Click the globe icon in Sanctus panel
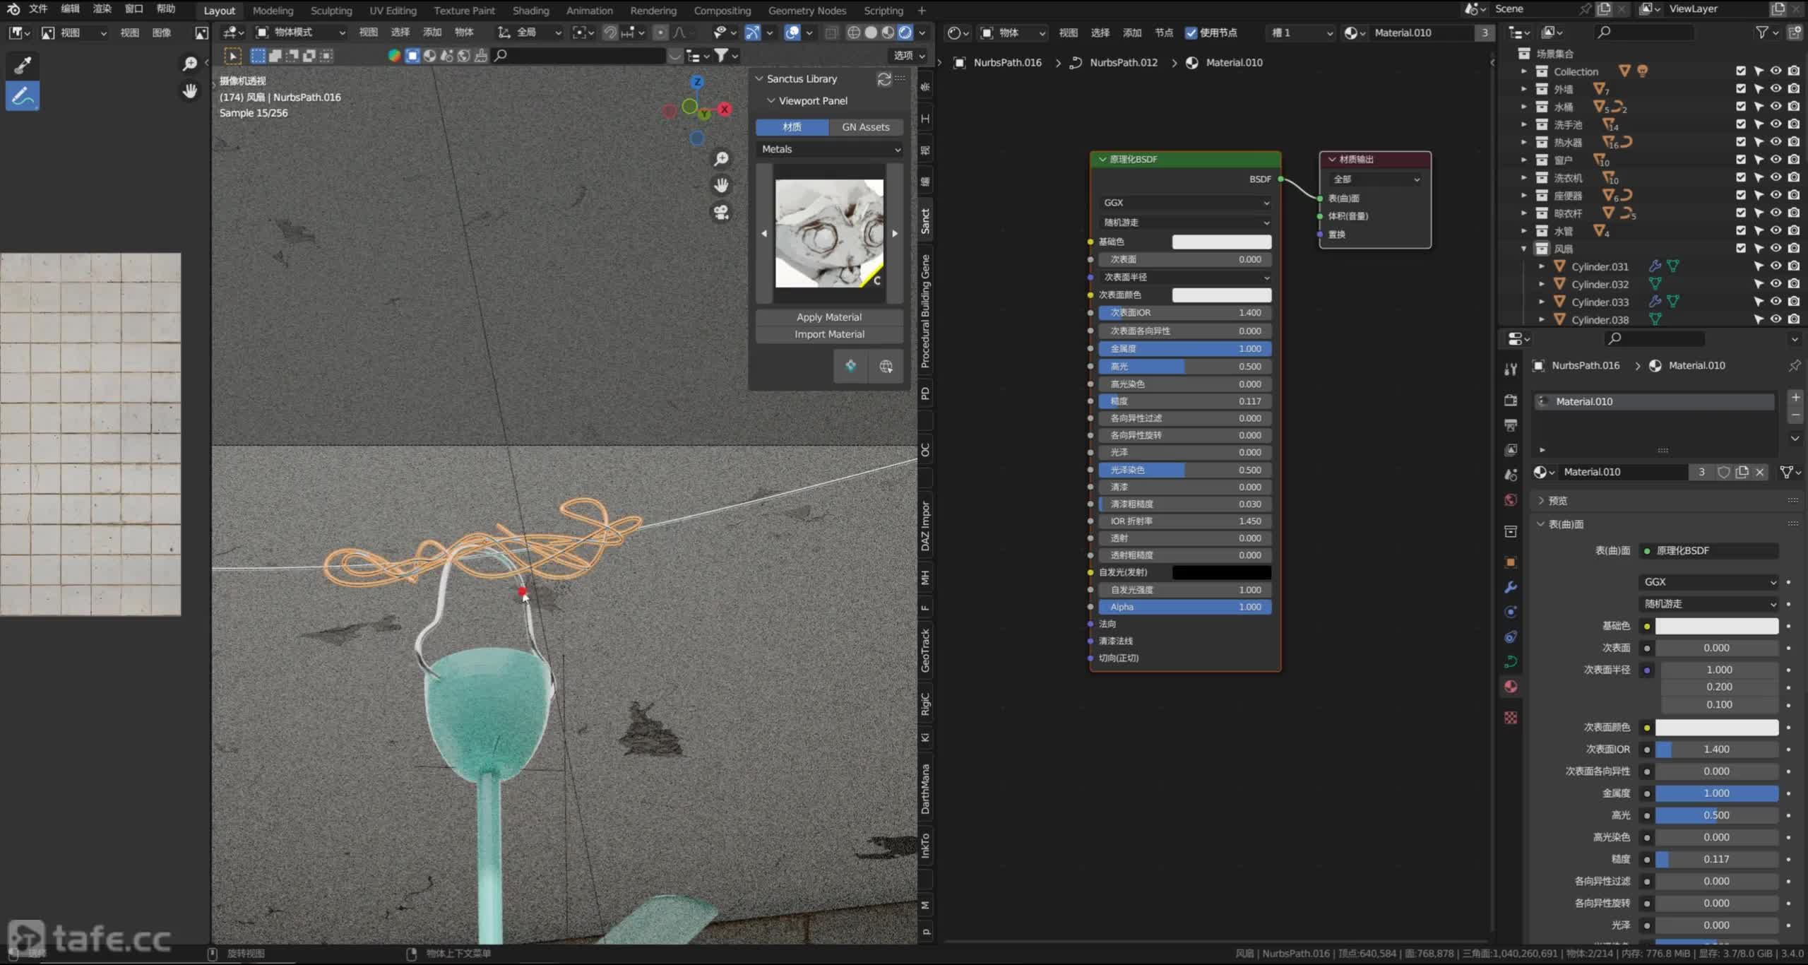Image resolution: width=1808 pixels, height=965 pixels. [x=886, y=366]
